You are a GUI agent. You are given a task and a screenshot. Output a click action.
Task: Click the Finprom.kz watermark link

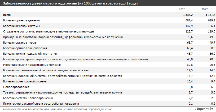(204, 109)
